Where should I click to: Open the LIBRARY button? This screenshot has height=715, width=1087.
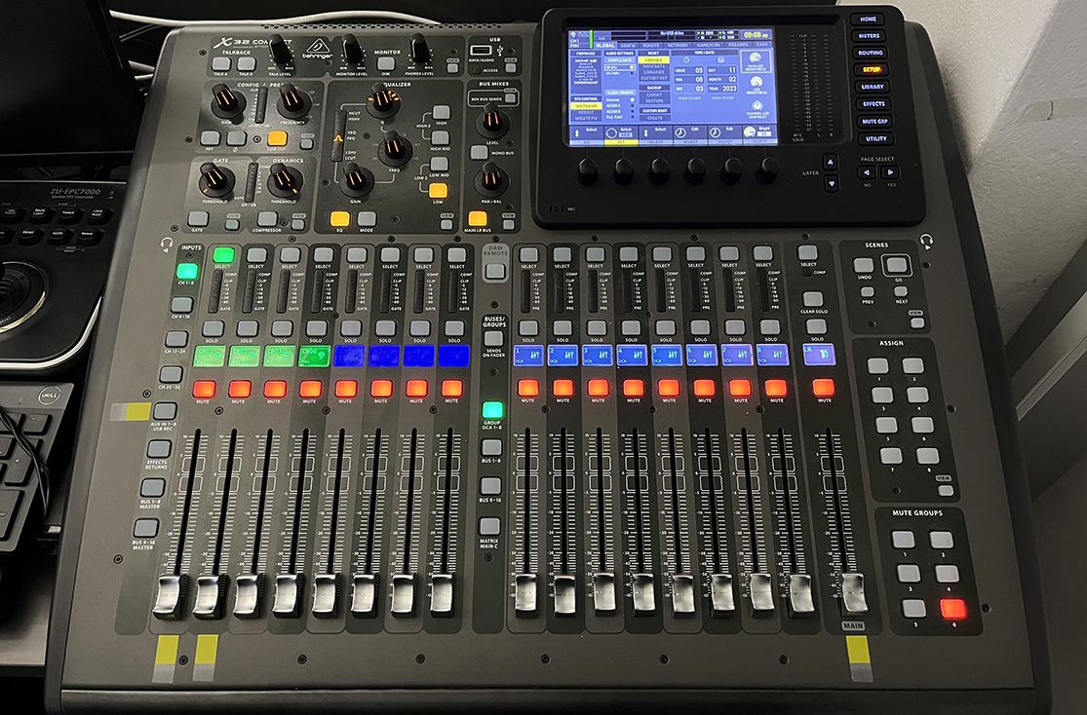tap(873, 87)
